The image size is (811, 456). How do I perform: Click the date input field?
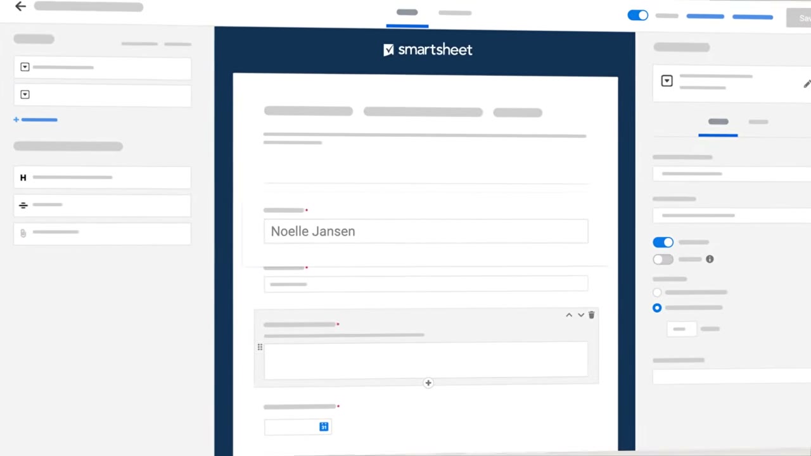click(x=297, y=427)
